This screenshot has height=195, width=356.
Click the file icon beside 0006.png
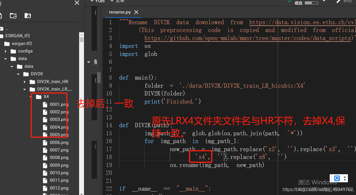[45, 142]
